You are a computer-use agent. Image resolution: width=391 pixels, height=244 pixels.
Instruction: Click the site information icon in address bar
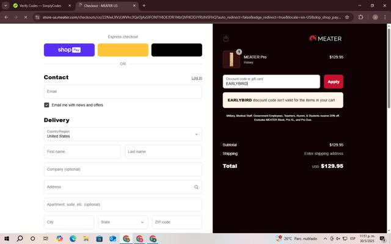(37, 17)
